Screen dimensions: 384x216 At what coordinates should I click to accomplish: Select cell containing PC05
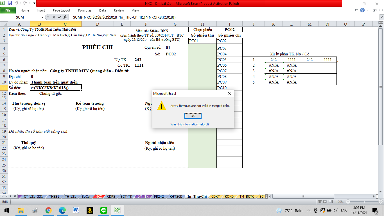(229, 60)
